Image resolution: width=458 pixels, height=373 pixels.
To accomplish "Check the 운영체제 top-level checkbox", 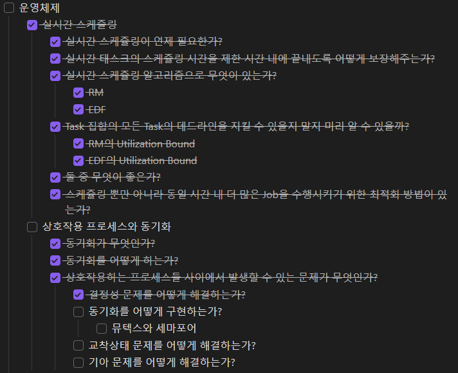I will pos(9,8).
